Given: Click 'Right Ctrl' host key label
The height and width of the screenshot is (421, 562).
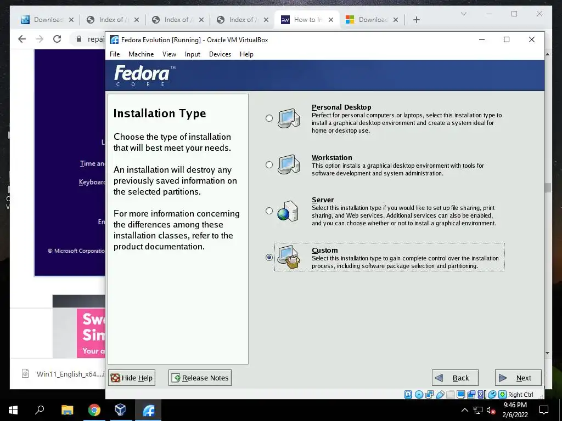Looking at the screenshot, I should (x=520, y=395).
